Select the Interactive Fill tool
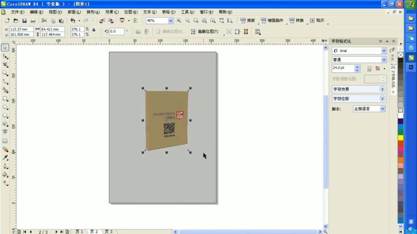The width and height of the screenshot is (417, 234). [x=5, y=183]
